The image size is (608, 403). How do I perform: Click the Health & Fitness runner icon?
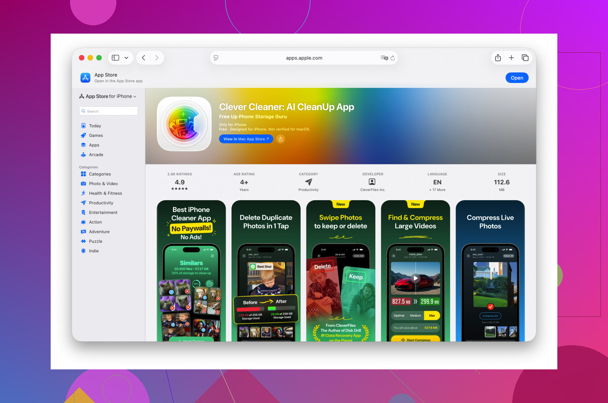pyautogui.click(x=84, y=193)
